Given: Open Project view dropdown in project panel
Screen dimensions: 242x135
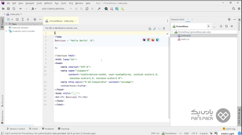Looking at the screenshot, I should pyautogui.click(x=10, y=19).
